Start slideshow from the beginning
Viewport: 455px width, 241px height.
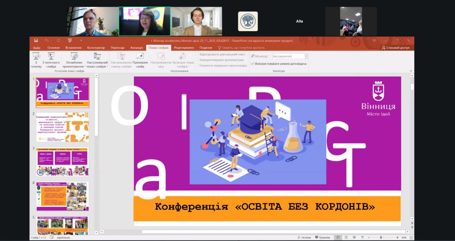point(36,60)
